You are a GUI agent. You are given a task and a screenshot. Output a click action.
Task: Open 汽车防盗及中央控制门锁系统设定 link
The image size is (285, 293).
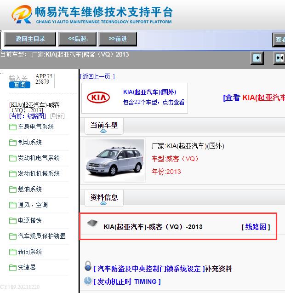149,269
